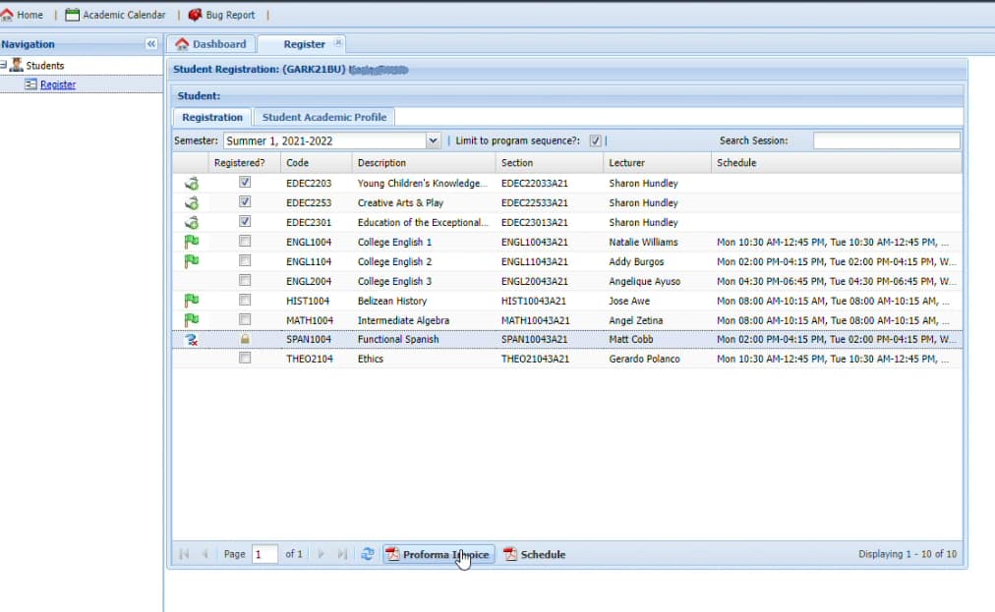
Task: Collapse the Students tree node
Action: coord(4,66)
